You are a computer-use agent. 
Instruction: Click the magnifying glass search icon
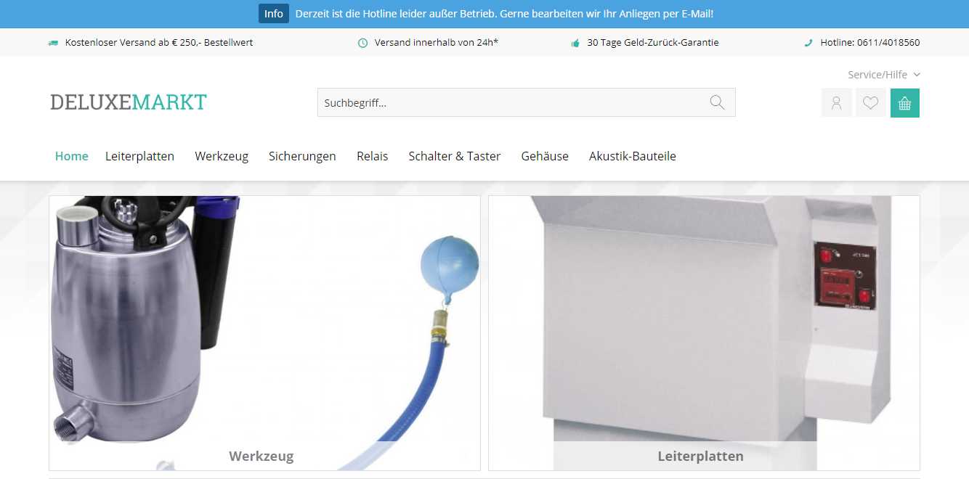[x=717, y=102]
